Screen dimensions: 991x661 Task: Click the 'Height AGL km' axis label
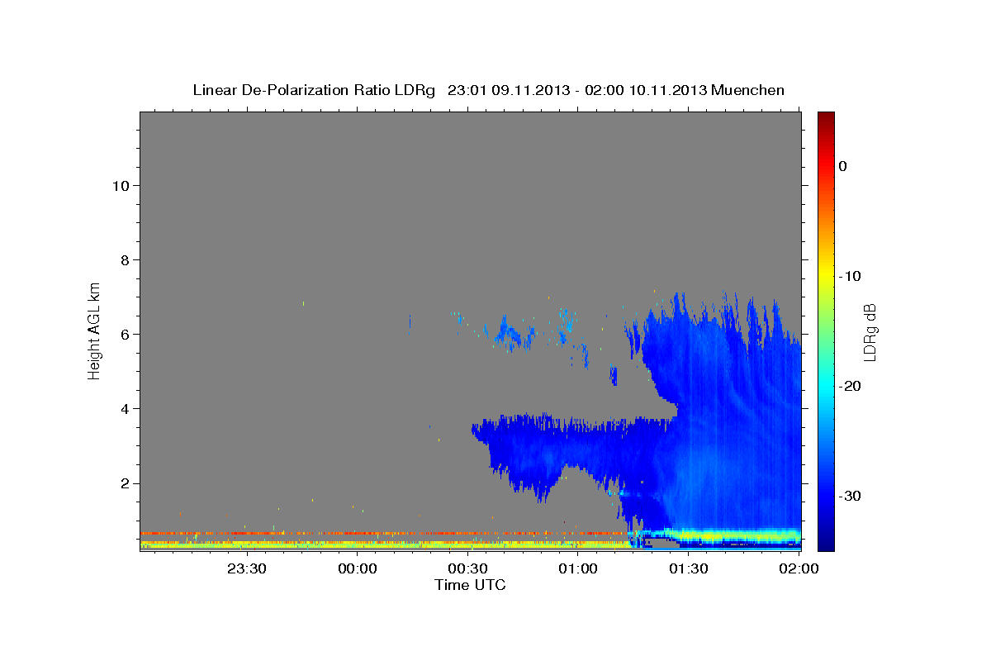(x=94, y=330)
